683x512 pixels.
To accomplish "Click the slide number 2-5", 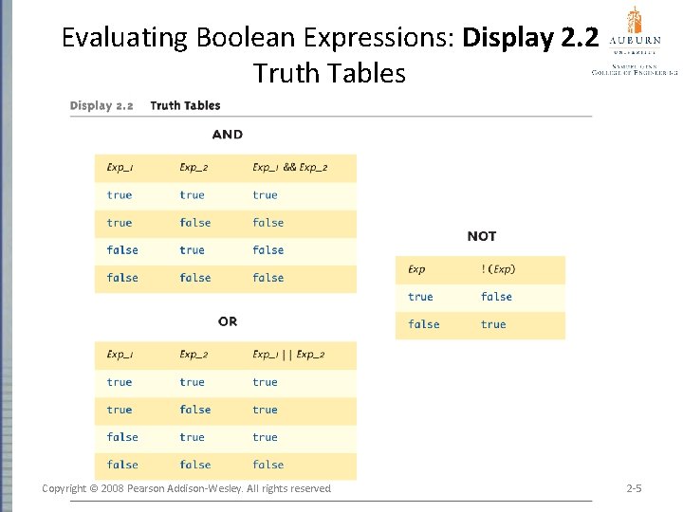I will [x=635, y=488].
